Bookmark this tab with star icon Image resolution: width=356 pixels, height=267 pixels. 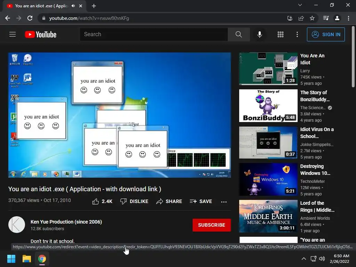pos(312,18)
